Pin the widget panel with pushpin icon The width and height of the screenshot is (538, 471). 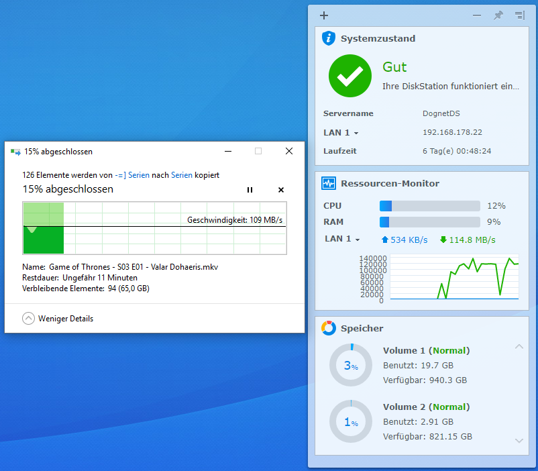[x=498, y=15]
